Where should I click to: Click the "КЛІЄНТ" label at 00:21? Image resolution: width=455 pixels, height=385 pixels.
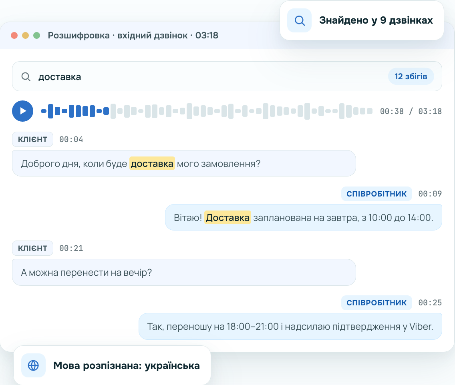tap(32, 248)
